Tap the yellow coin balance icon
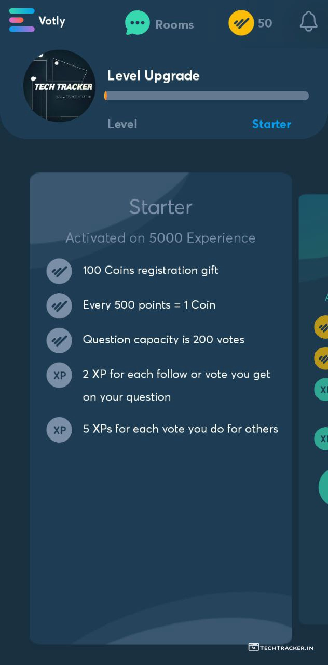 tap(241, 23)
